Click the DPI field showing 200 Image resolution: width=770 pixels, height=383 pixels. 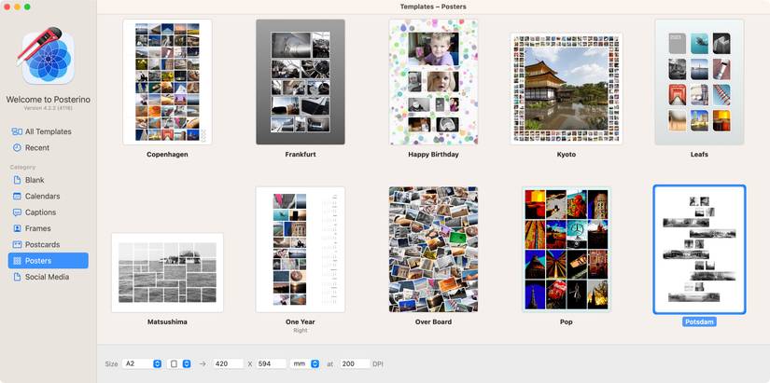[355, 363]
